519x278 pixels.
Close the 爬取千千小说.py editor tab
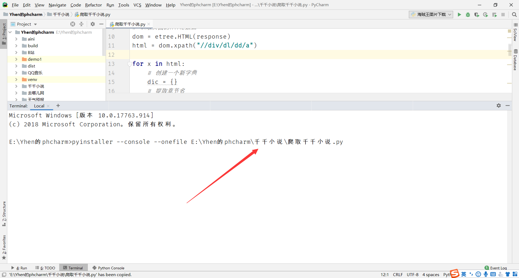[149, 24]
